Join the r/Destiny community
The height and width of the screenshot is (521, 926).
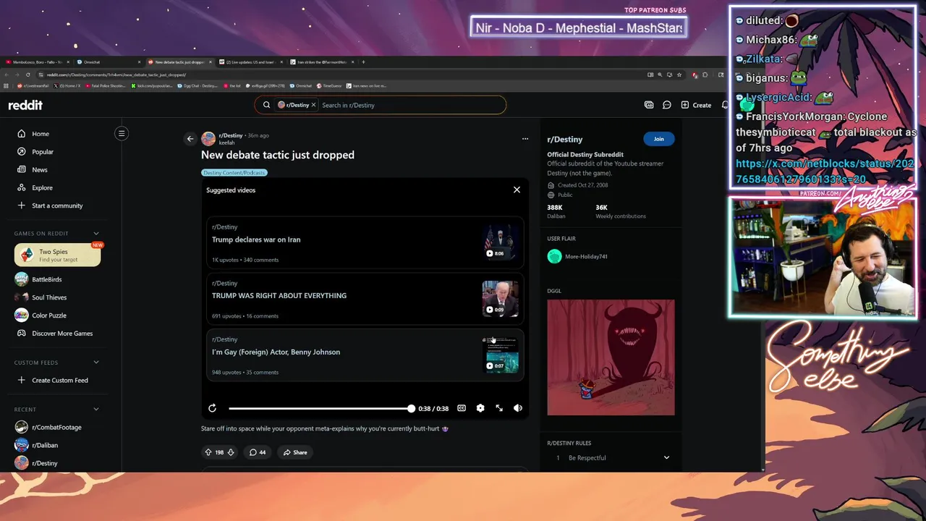pyautogui.click(x=658, y=139)
